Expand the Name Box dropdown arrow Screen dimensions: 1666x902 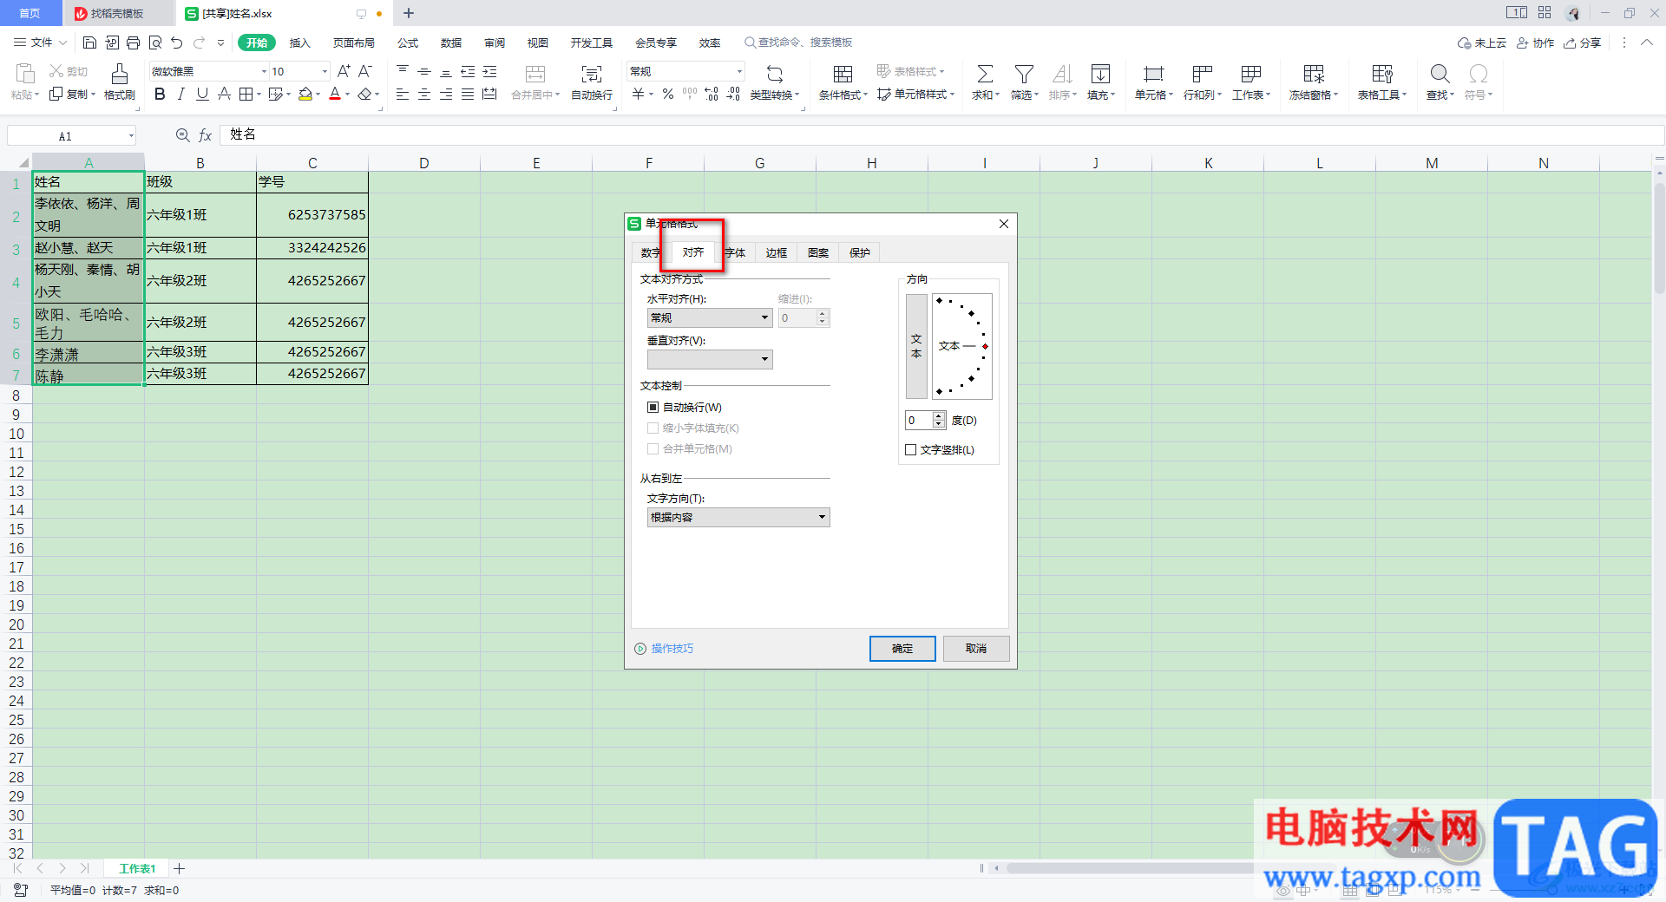click(131, 135)
